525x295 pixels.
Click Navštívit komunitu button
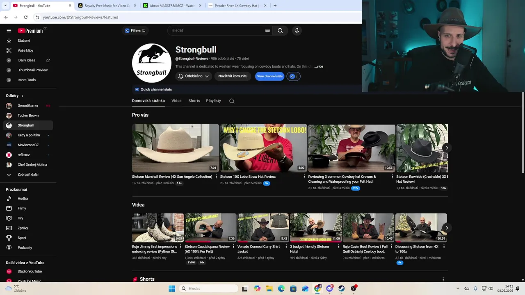tap(233, 76)
